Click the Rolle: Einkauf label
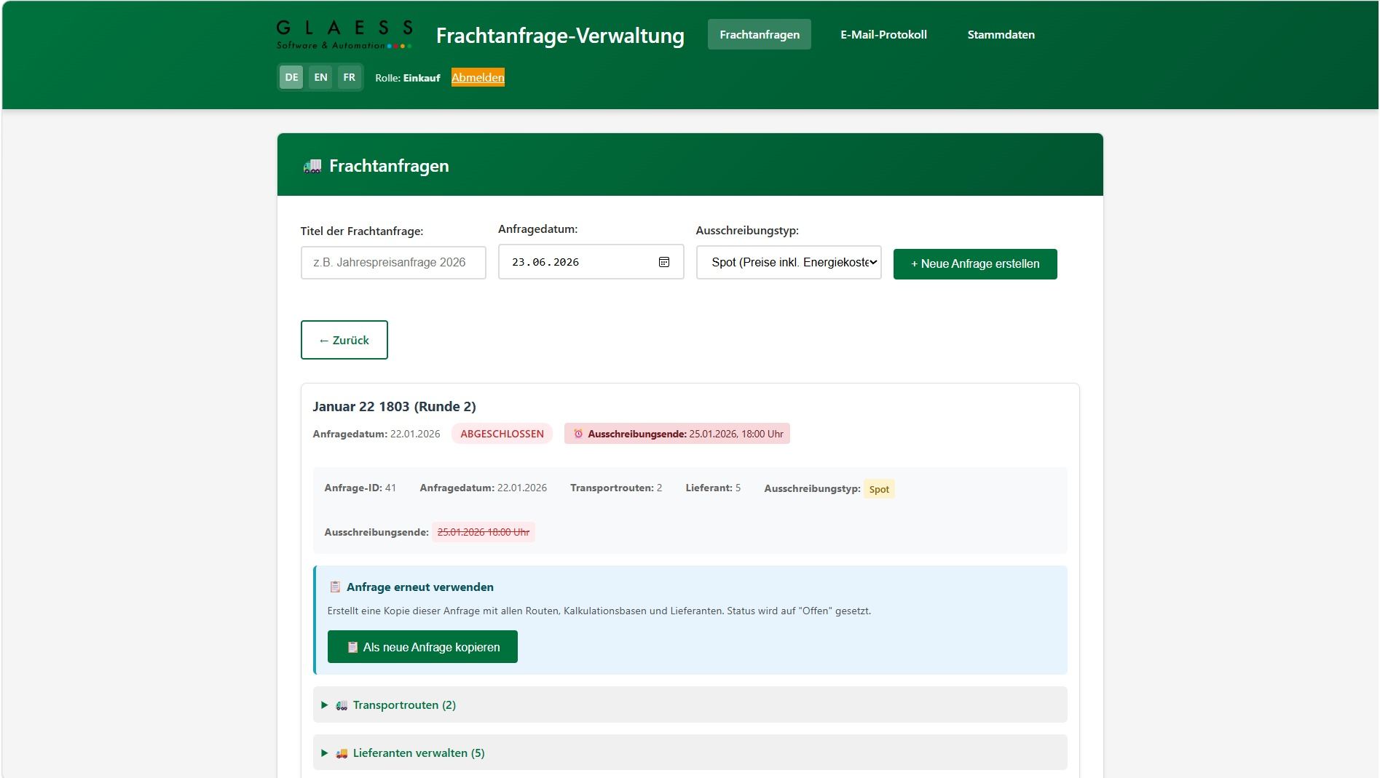 [x=408, y=78]
